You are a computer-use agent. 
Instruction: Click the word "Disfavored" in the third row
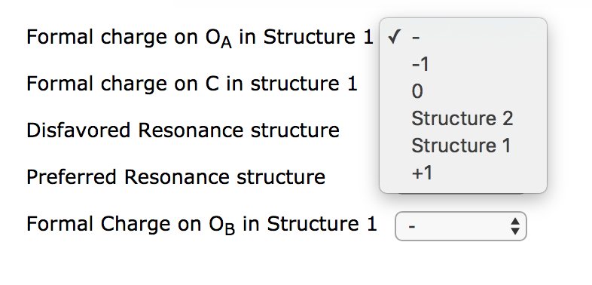coord(78,130)
